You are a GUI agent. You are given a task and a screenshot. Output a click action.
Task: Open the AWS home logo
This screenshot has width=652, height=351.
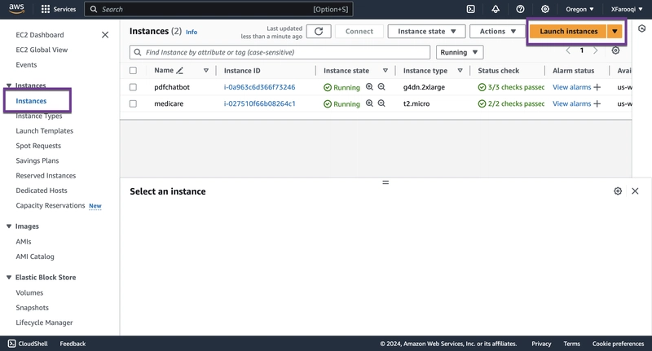point(16,9)
